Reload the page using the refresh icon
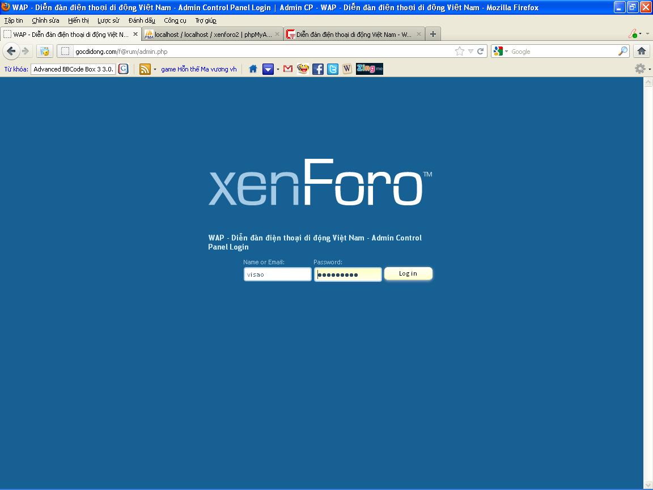 pyautogui.click(x=480, y=51)
